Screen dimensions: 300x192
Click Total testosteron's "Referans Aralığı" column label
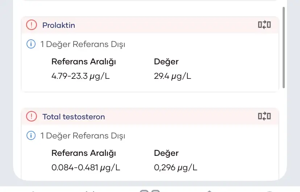[84, 153]
